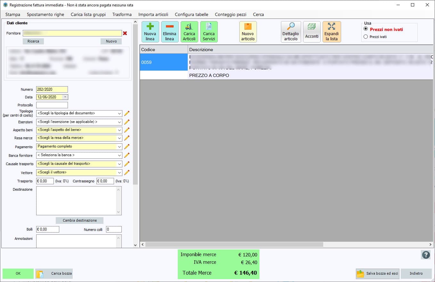Click the Contrassegno amount field
Viewport: 435px width, 282px height.
pyautogui.click(x=105, y=181)
